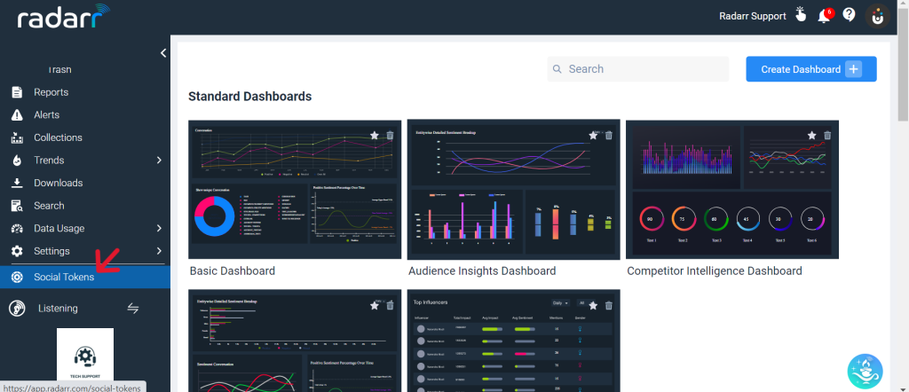Expand the Data Usage submenu arrow
Viewport: 909px width, 392px height.
[159, 229]
